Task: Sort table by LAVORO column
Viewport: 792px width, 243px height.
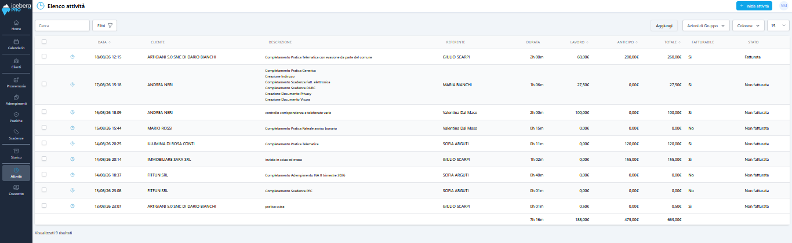Action: click(579, 42)
